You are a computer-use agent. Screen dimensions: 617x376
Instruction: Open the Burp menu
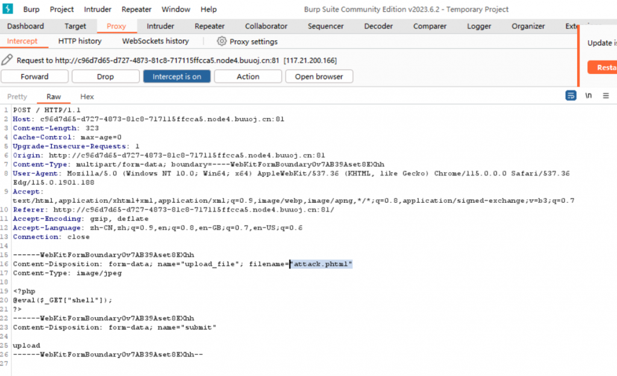click(31, 9)
